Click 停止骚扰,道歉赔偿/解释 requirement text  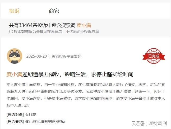(45, 122)
